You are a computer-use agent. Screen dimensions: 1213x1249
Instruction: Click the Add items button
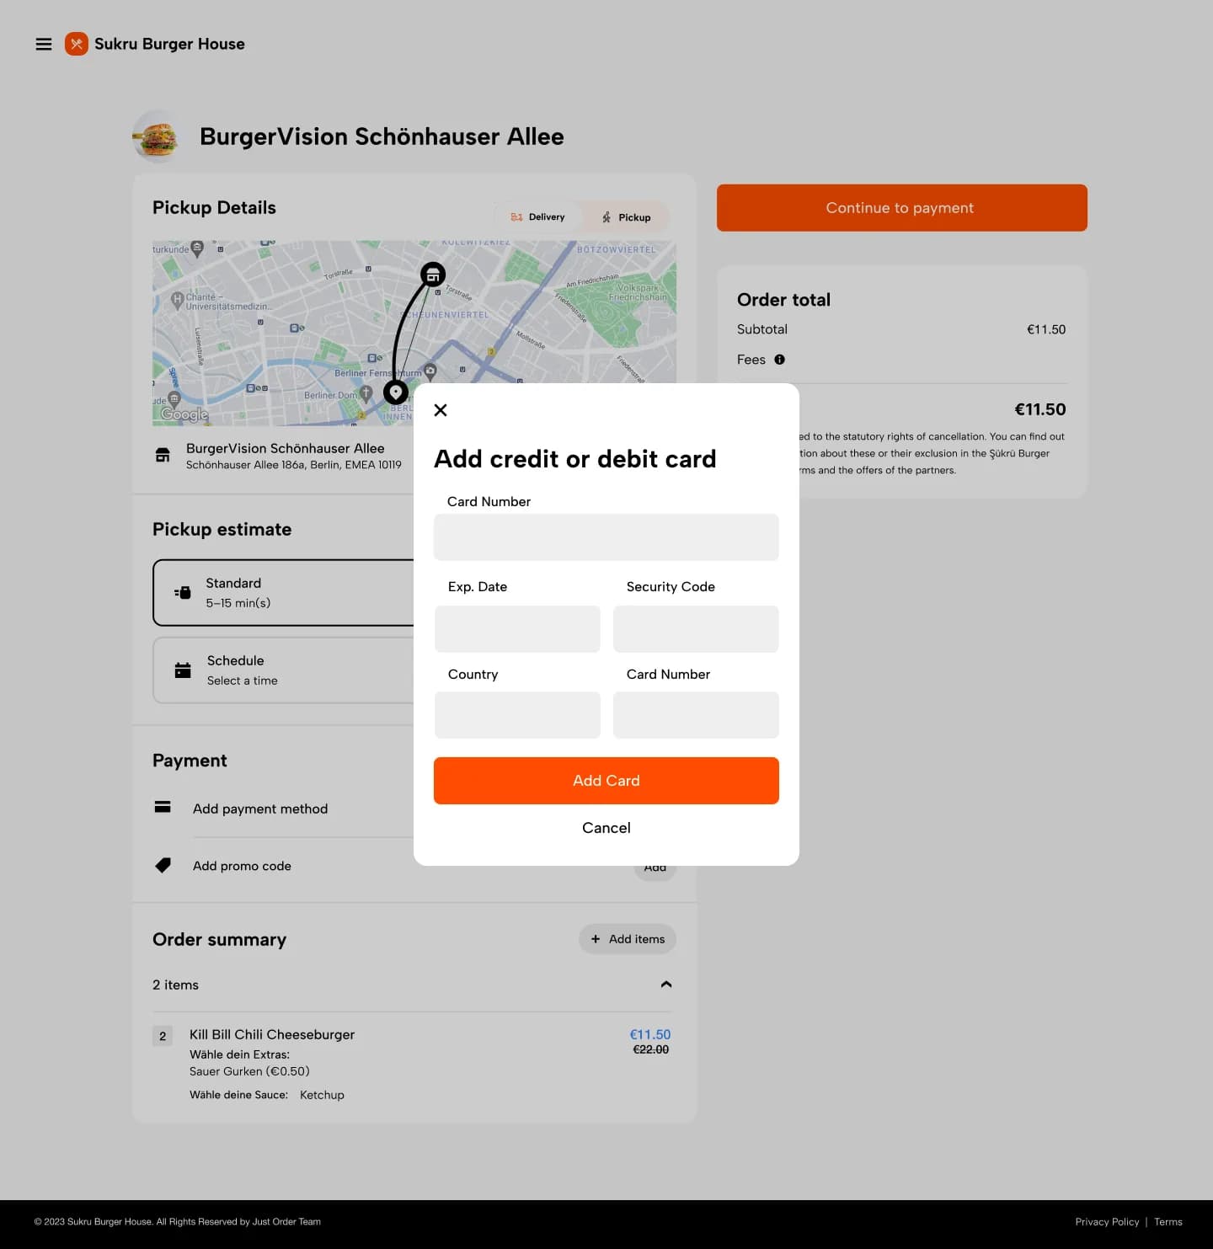[x=628, y=939]
